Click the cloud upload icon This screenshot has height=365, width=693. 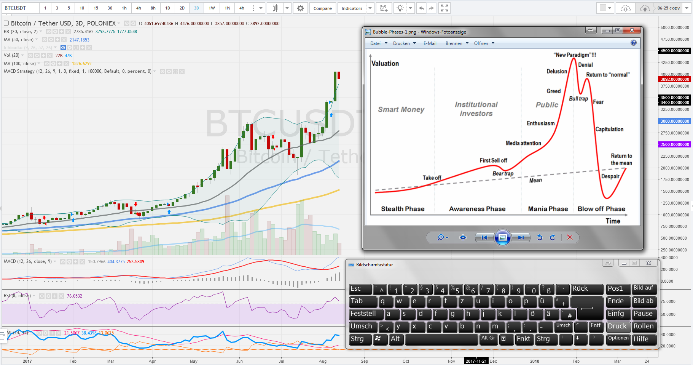(645, 8)
